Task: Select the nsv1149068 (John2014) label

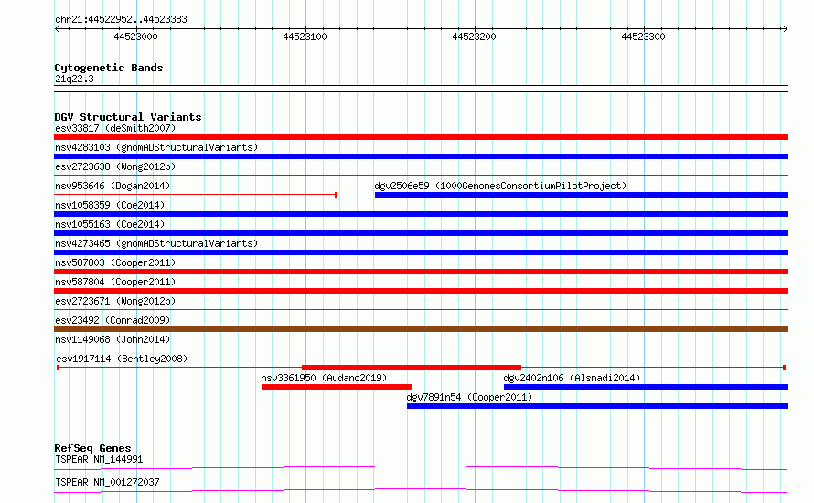Action: [112, 339]
